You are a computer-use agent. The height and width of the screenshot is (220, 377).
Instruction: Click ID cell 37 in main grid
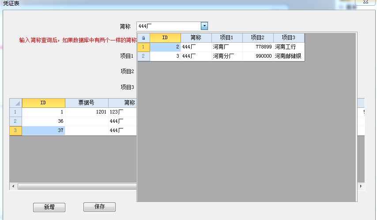(44, 131)
